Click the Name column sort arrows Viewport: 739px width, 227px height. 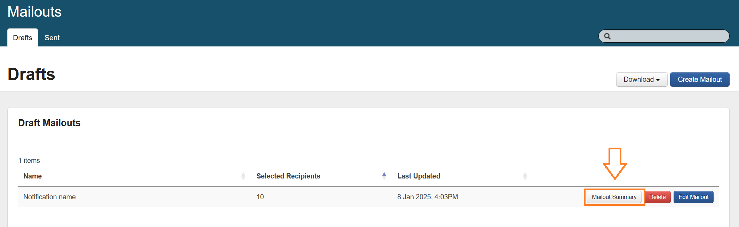pos(243,176)
